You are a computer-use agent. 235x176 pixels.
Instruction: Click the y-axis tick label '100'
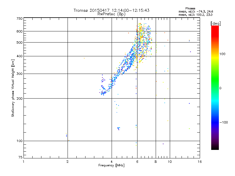pos(19,141)
